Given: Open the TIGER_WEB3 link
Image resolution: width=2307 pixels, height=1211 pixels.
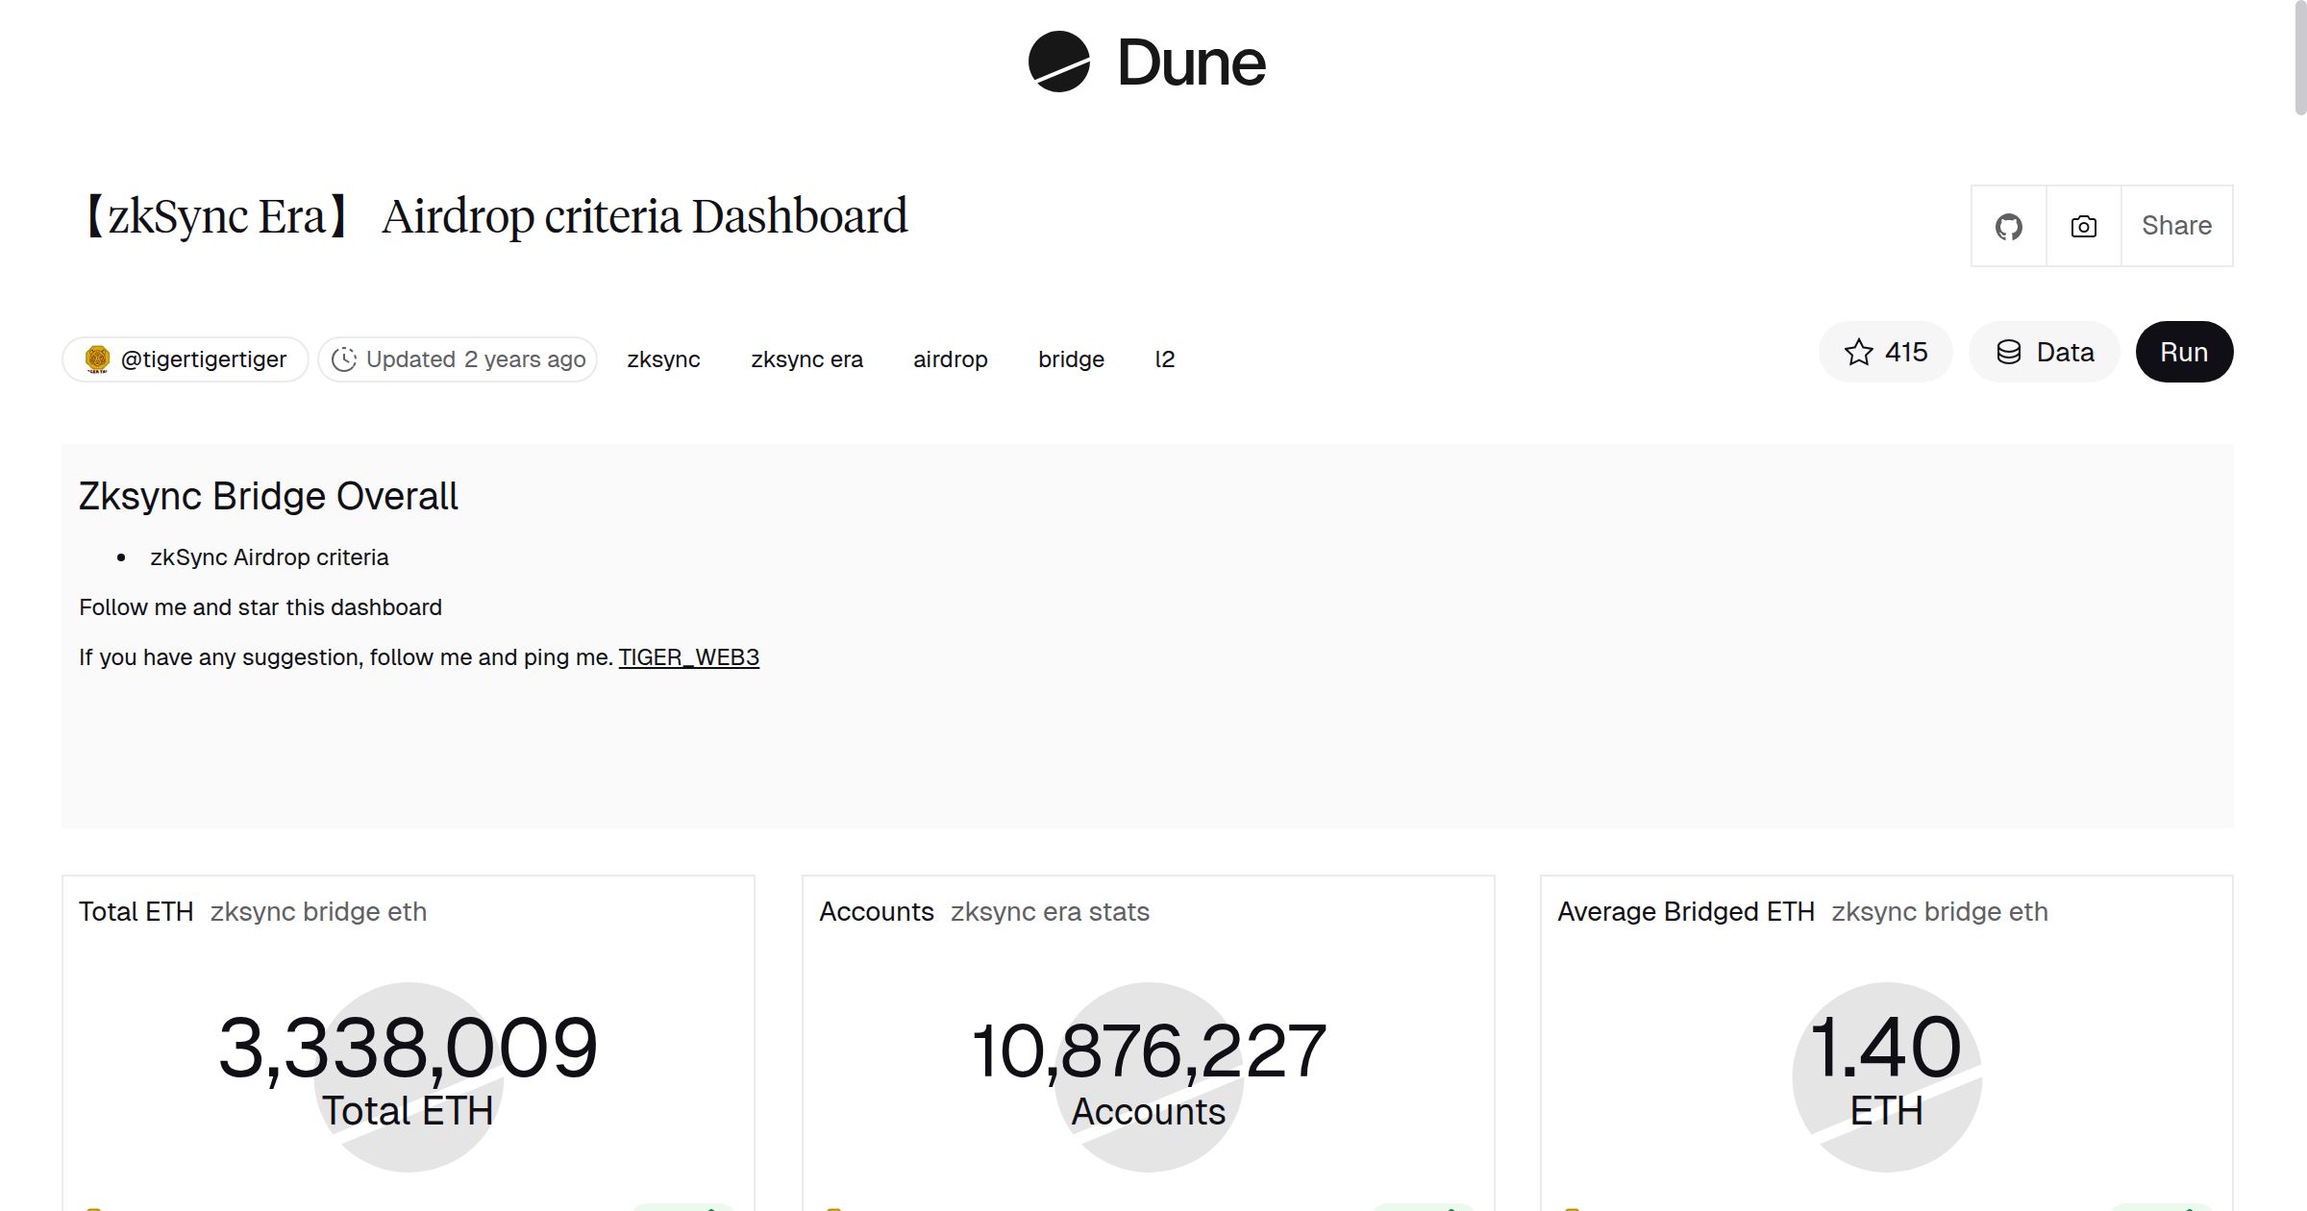Looking at the screenshot, I should (x=688, y=656).
